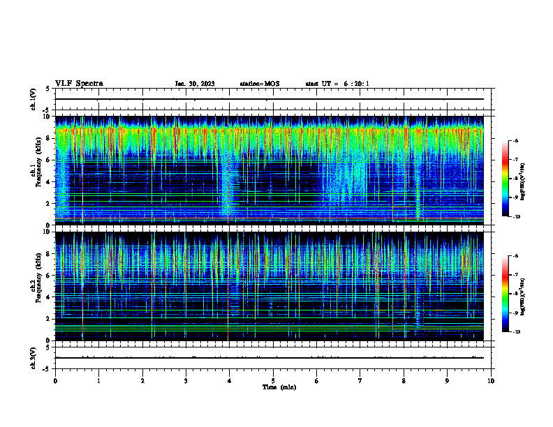Click the "-10" label on ch.1 colorbar
The width and height of the screenshot is (553, 427).
(x=516, y=216)
